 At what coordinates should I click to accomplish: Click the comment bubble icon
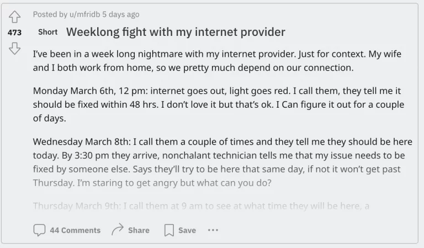pos(39,230)
